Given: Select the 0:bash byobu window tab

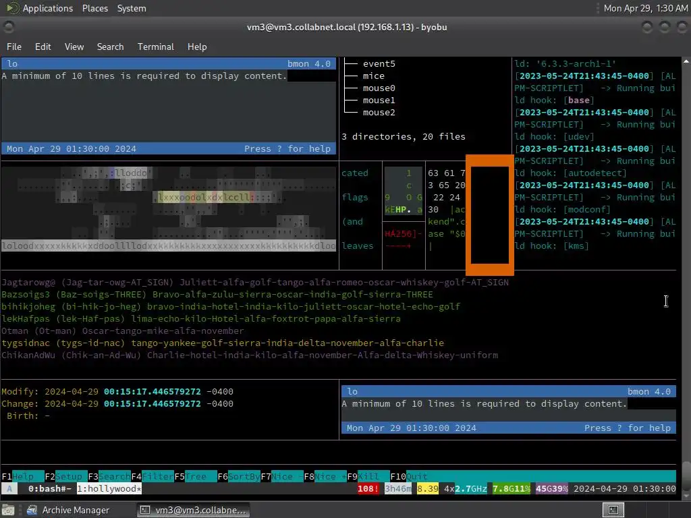Looking at the screenshot, I should pyautogui.click(x=49, y=488).
